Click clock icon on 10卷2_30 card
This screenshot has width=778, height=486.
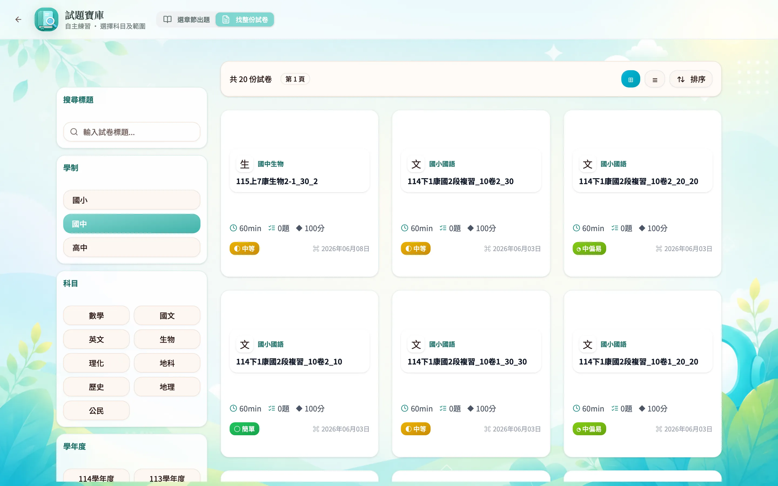405,228
